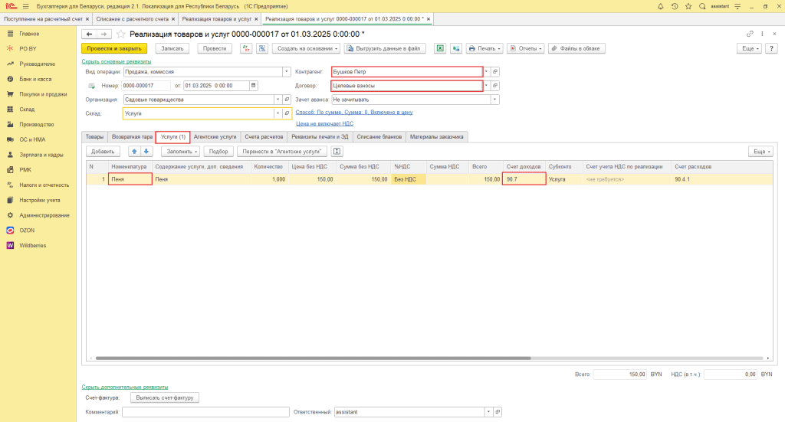The height and width of the screenshot is (422, 785).
Task: Click Файлы в облаке button
Action: [x=576, y=48]
